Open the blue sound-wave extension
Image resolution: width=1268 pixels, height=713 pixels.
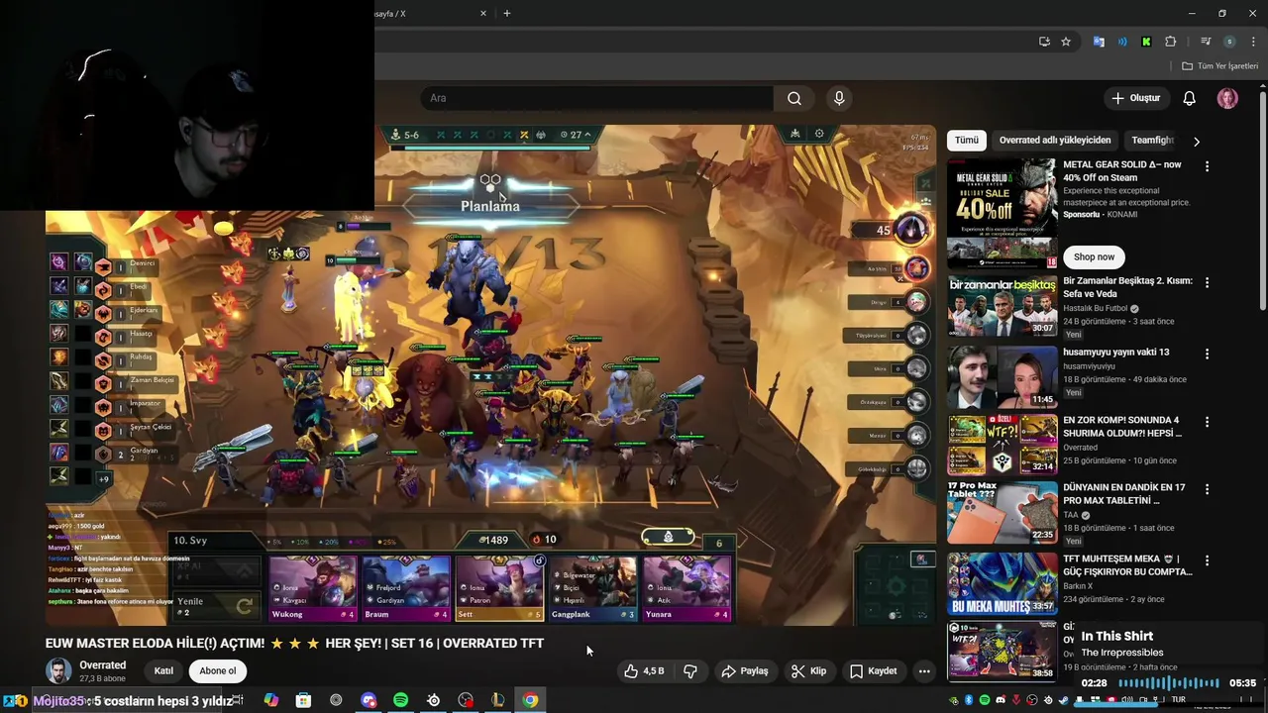pos(1122,42)
